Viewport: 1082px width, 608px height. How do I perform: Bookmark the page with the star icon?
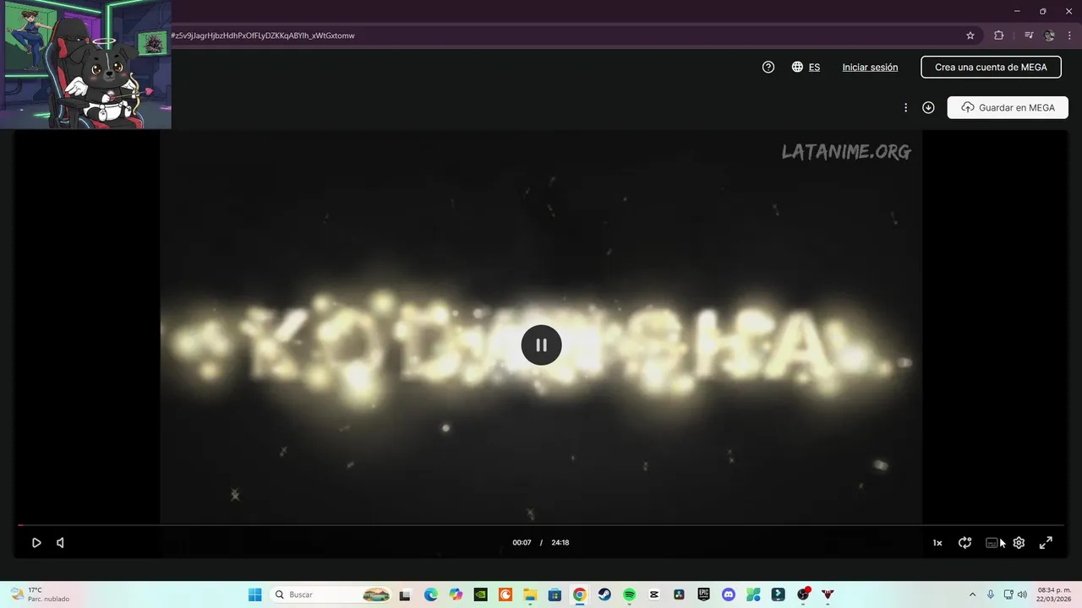(970, 35)
